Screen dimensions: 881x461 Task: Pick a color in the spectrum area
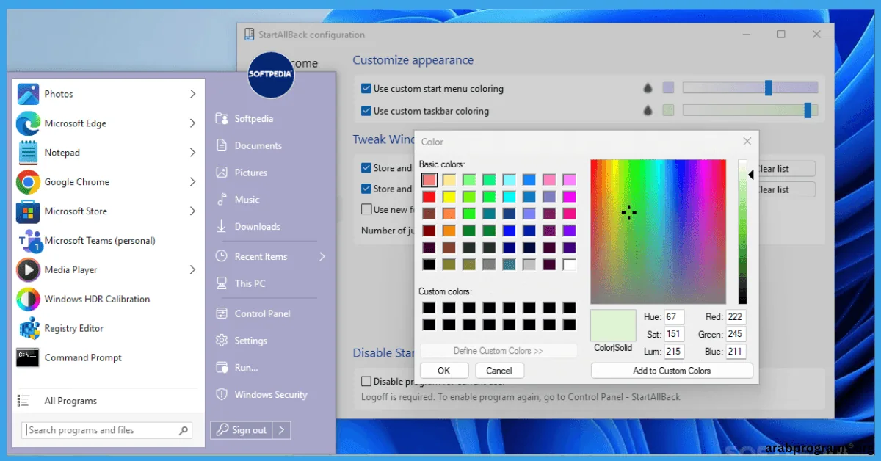(x=658, y=231)
